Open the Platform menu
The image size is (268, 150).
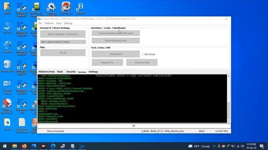(49, 23)
